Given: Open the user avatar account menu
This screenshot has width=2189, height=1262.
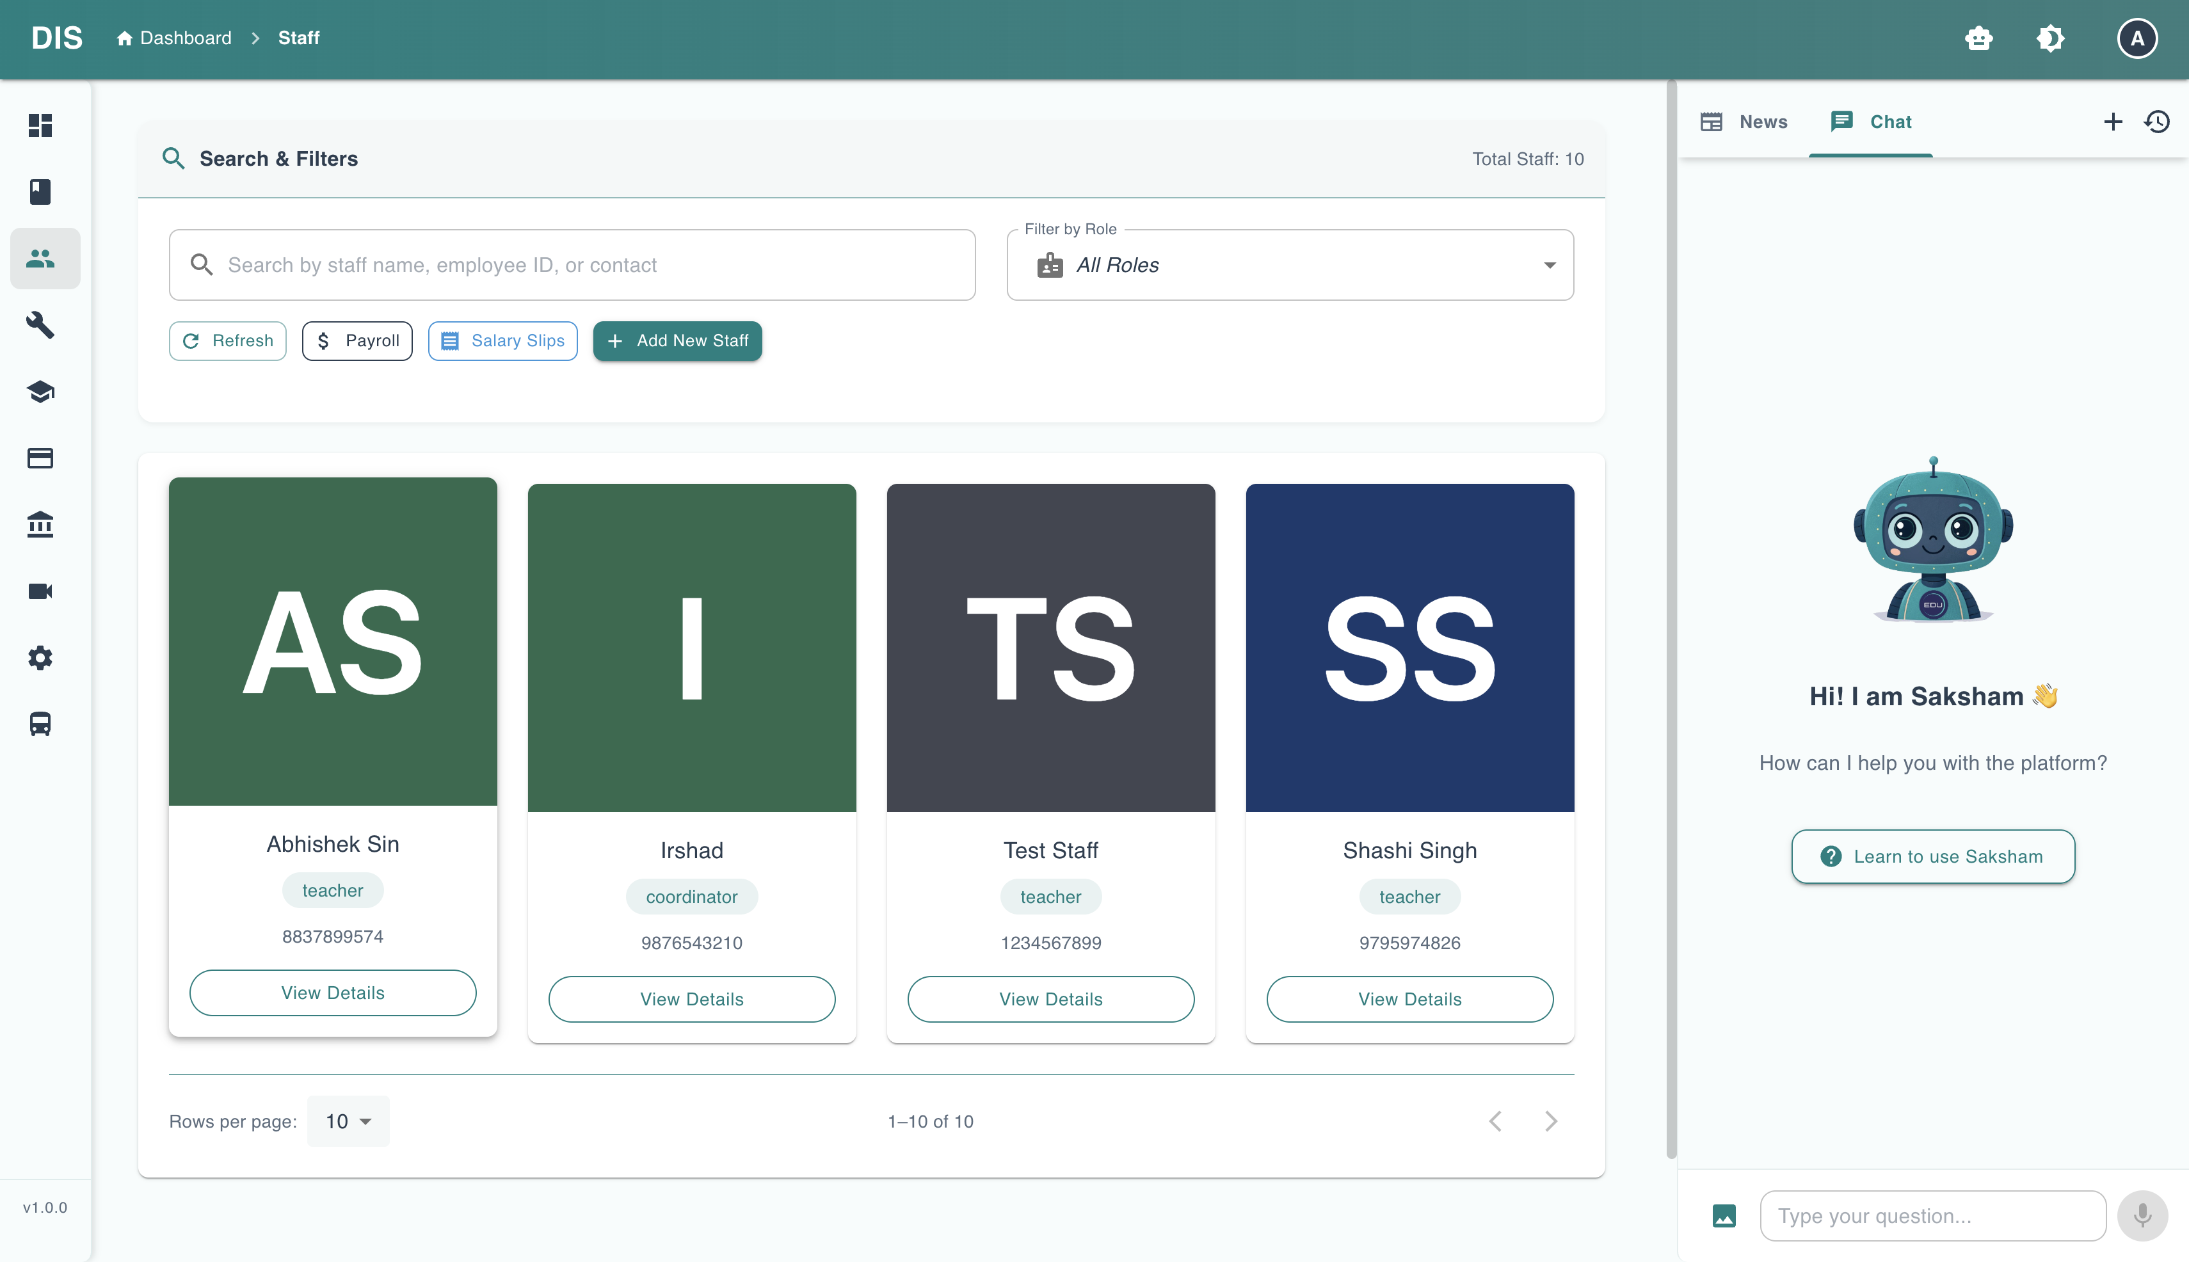Looking at the screenshot, I should point(2137,38).
